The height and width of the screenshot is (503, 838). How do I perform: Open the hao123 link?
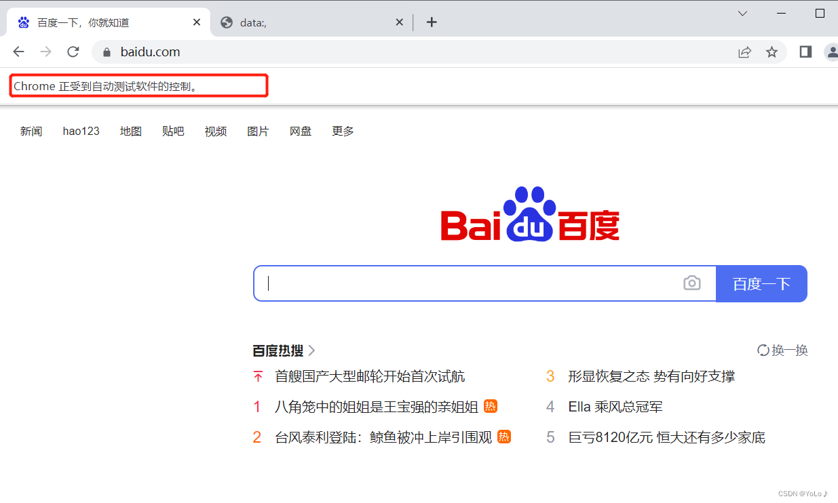(81, 132)
